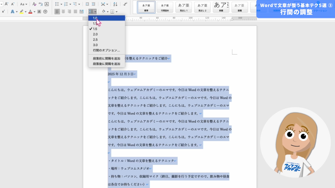This screenshot has width=335, height=188.
Task: Click the Increase Indent icon
Action: point(94,4)
